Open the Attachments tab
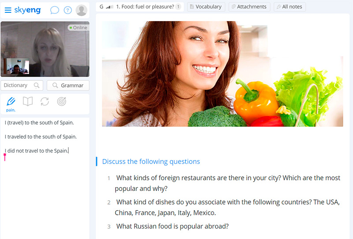 249,7
